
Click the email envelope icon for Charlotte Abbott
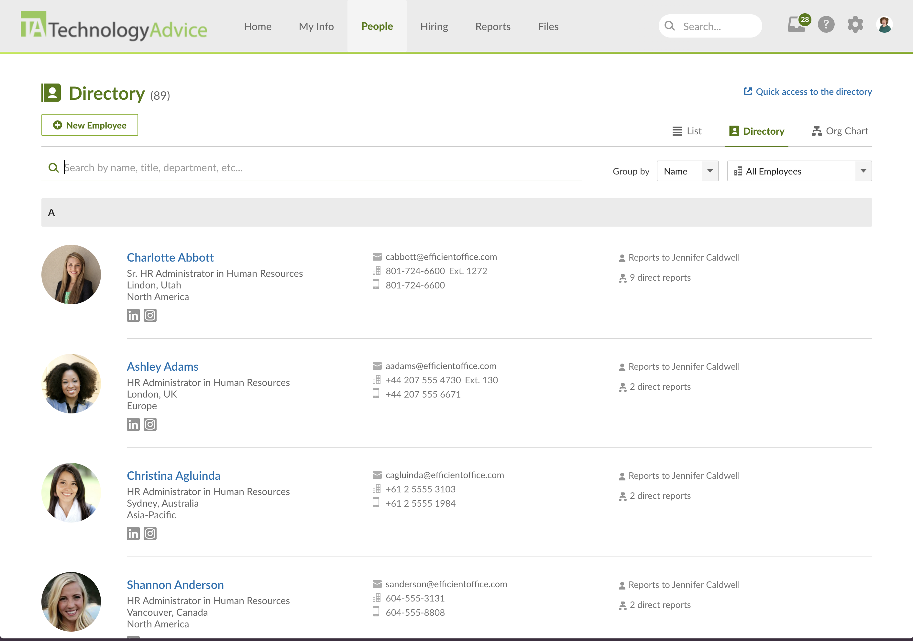377,257
